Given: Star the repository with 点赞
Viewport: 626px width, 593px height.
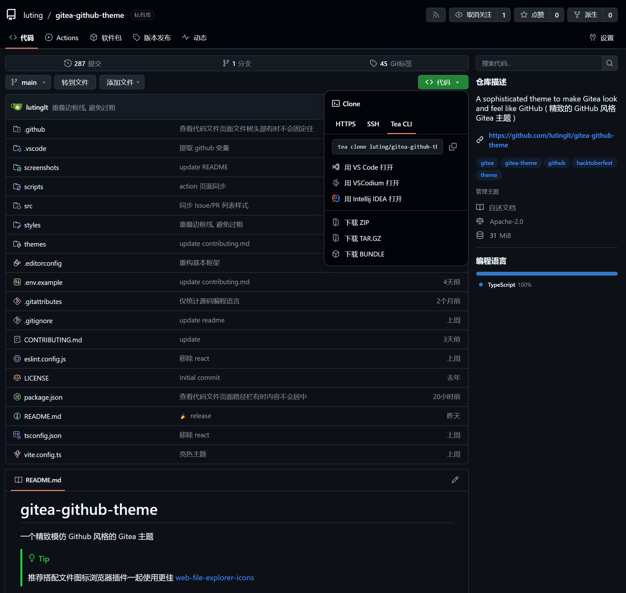Looking at the screenshot, I should coord(532,15).
